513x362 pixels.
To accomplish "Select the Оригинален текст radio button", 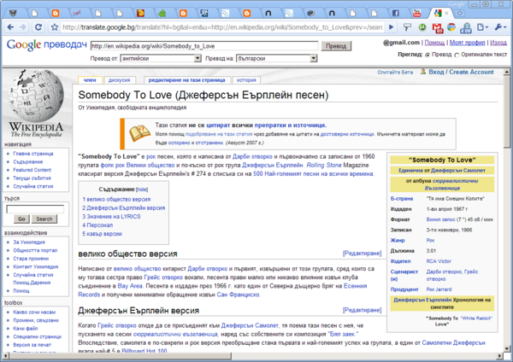I will tap(457, 55).
